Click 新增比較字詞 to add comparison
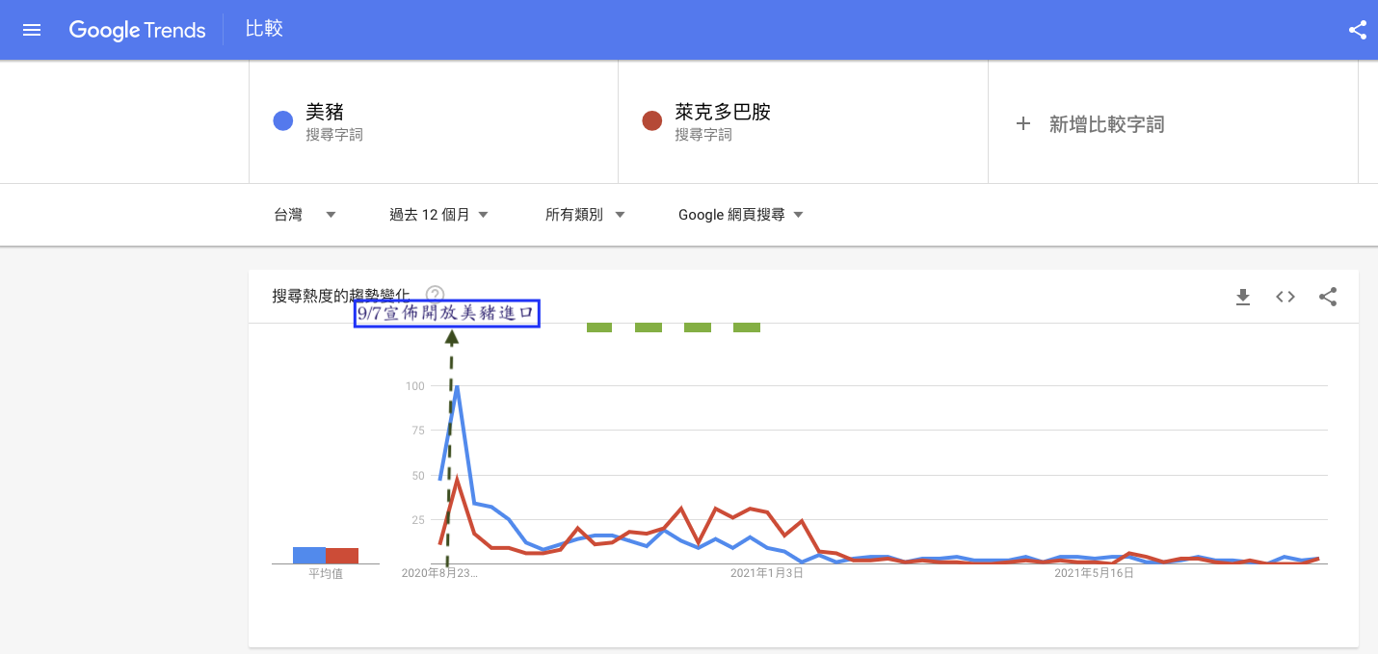1378x654 pixels. tap(1106, 124)
